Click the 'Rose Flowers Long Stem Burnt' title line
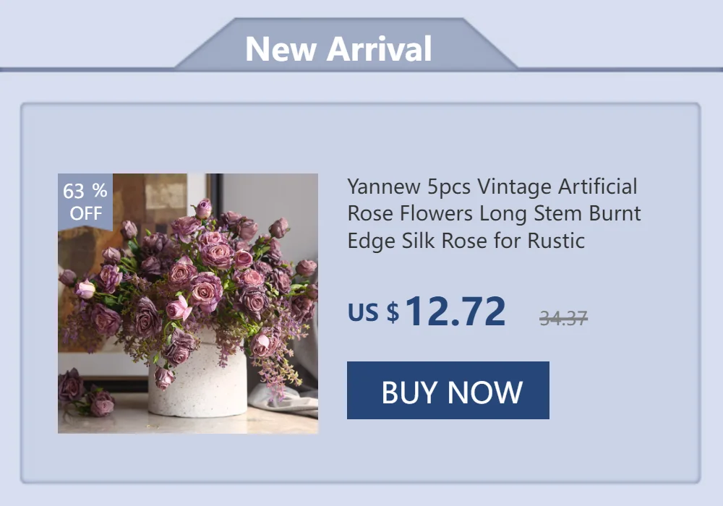Screen dimensions: 723x506 click(x=494, y=213)
